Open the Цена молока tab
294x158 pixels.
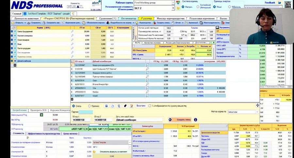[70, 134]
